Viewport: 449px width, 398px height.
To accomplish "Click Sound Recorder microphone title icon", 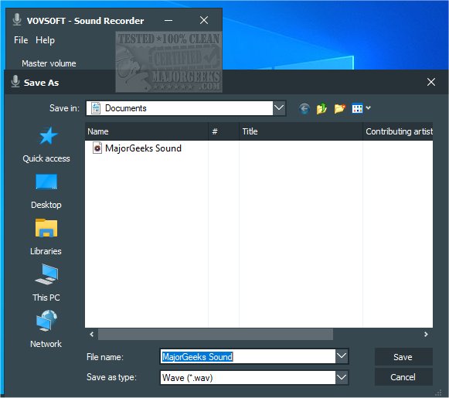I will tap(17, 19).
